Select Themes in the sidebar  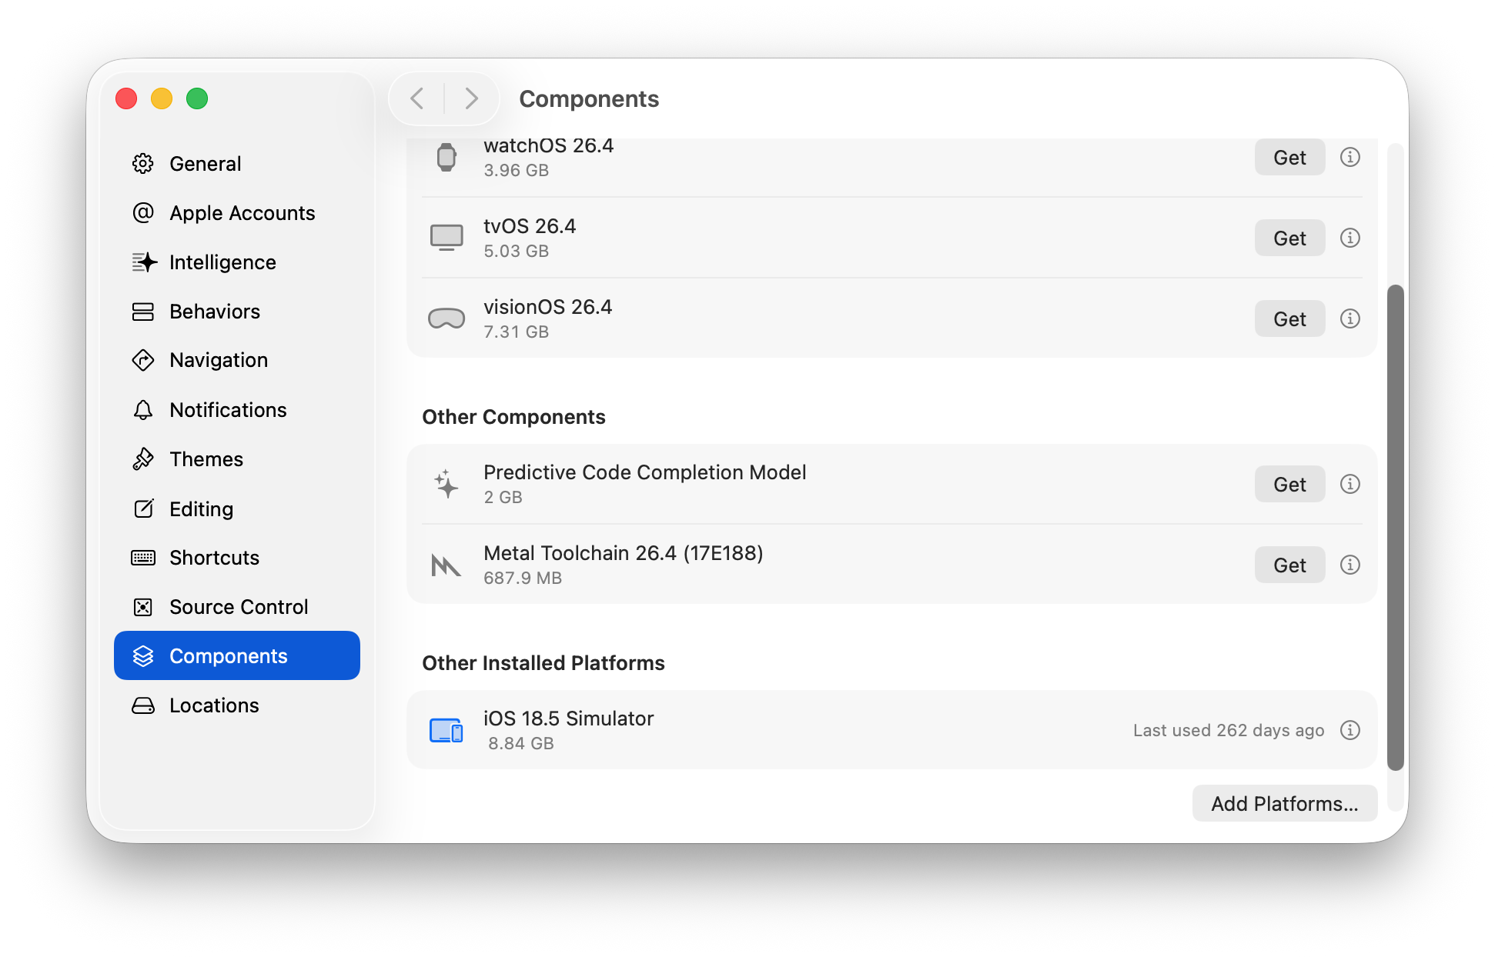click(x=206, y=459)
